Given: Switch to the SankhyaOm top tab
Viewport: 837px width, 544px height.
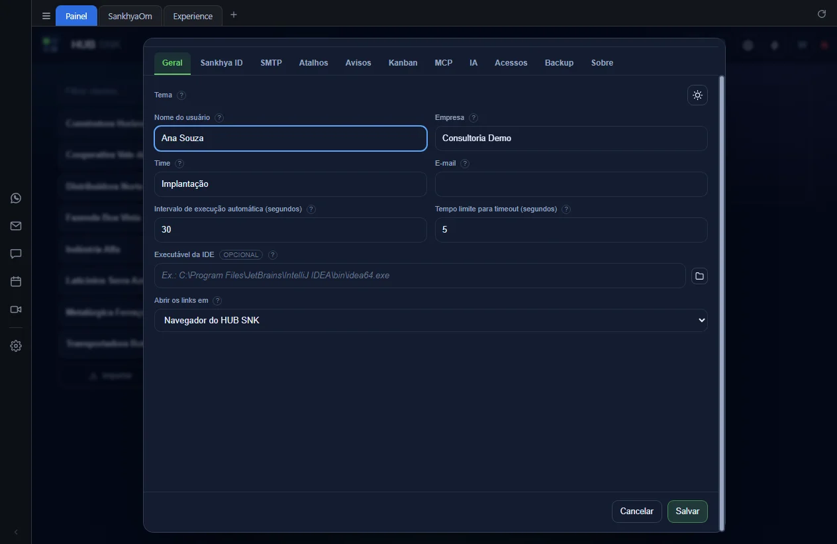Looking at the screenshot, I should (130, 16).
